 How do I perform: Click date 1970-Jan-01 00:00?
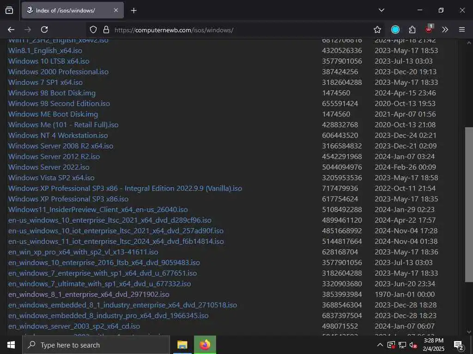point(405,295)
